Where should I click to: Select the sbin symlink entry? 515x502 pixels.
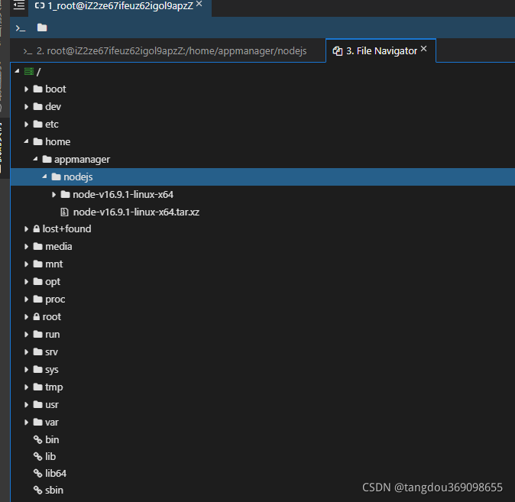tap(53, 491)
